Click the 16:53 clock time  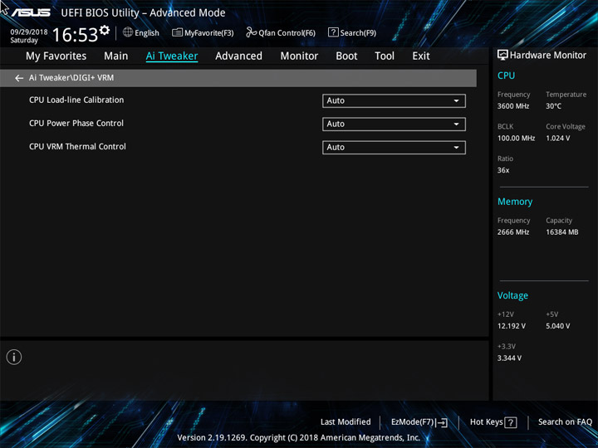[x=75, y=35]
